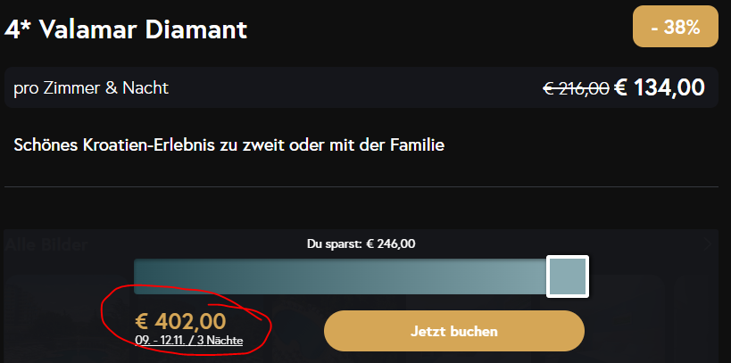Click the middle of the teal slider track

coord(340,276)
